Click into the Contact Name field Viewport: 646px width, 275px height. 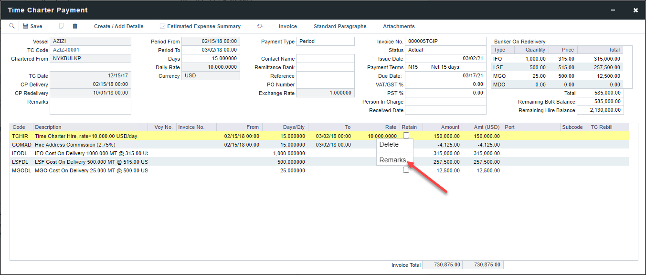(325, 59)
